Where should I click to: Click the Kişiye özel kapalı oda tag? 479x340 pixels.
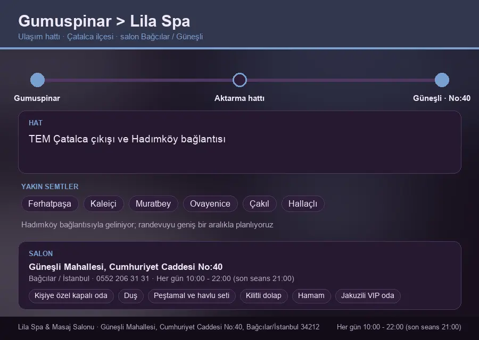click(71, 296)
